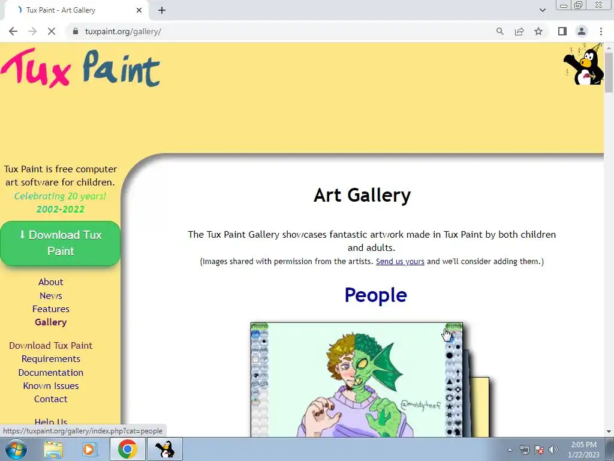Screen dimensions: 614x461
Task: Open a new browser tab
Action: [162, 10]
